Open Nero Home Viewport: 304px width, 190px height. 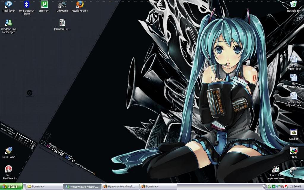click(x=8, y=150)
